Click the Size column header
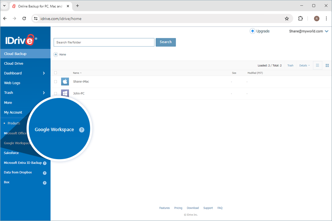 (234, 73)
